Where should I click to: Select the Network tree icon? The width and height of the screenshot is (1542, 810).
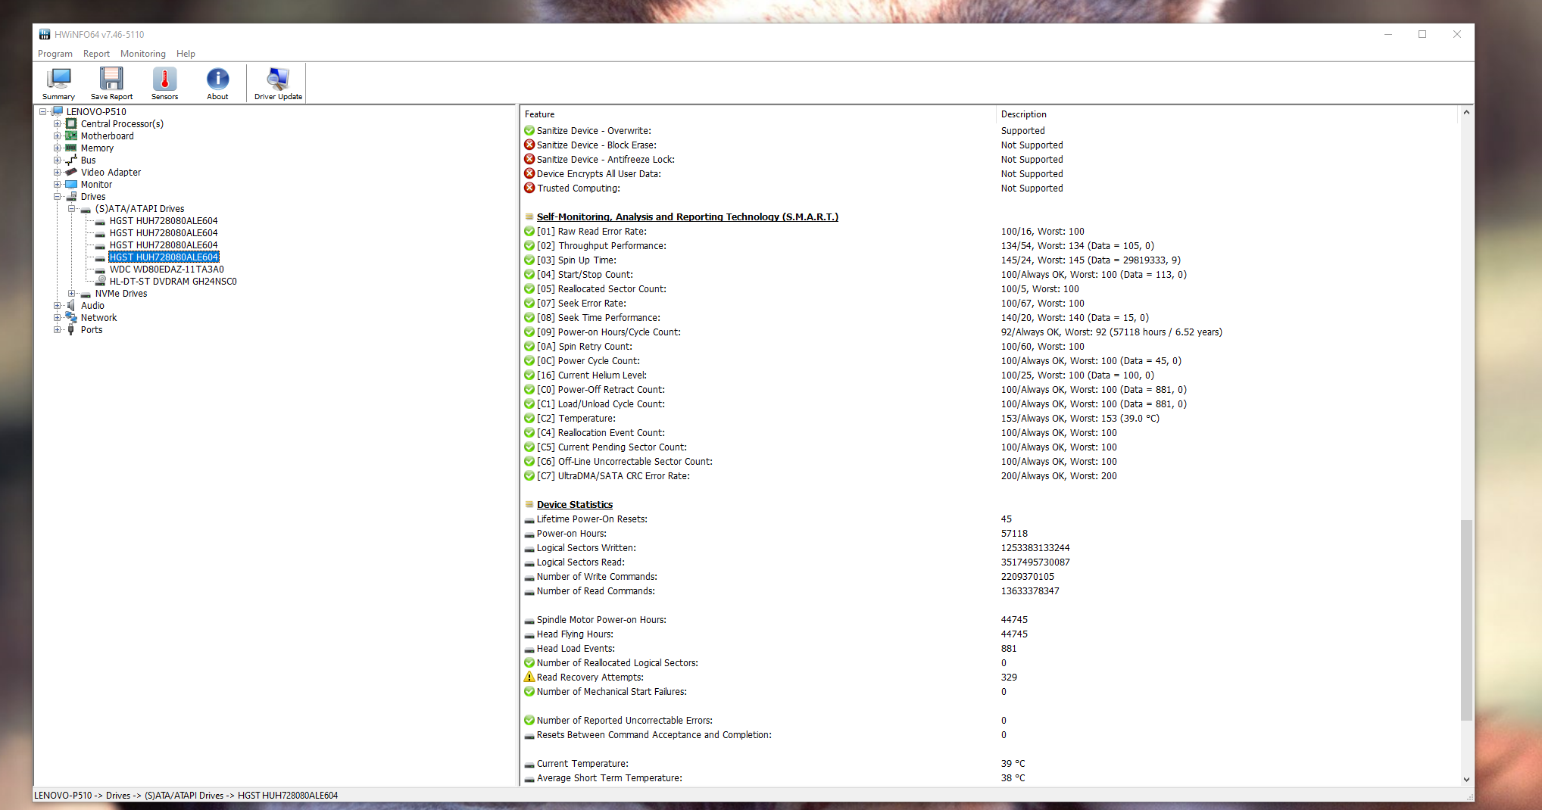[x=71, y=317]
